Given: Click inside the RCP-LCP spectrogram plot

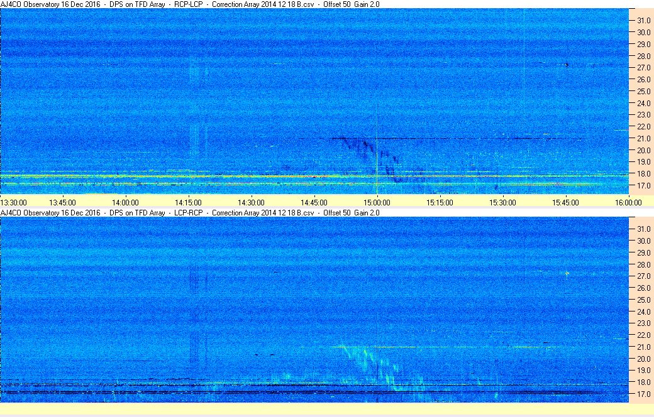Looking at the screenshot, I should (314, 101).
